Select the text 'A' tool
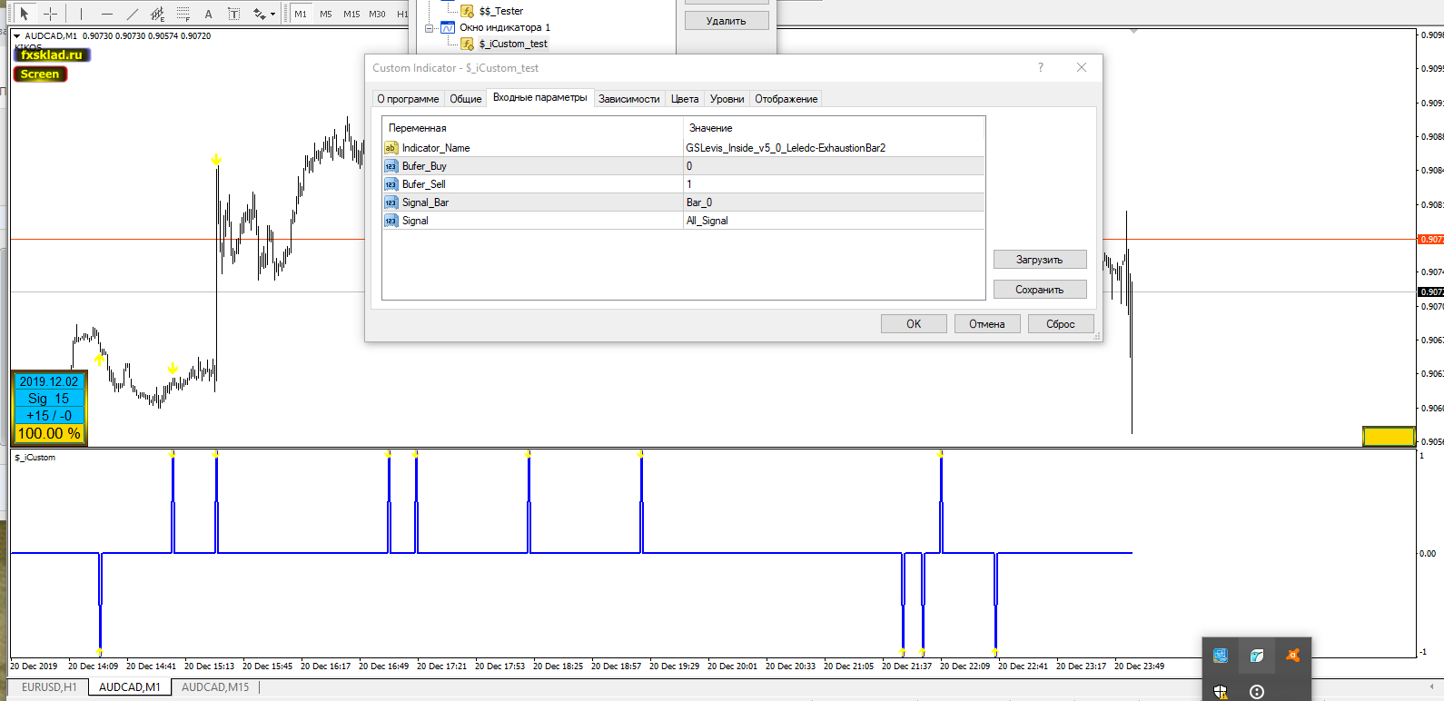This screenshot has height=701, width=1444. click(x=208, y=14)
